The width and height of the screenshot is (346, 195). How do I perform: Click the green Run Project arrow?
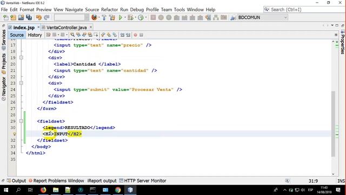(x=121, y=17)
